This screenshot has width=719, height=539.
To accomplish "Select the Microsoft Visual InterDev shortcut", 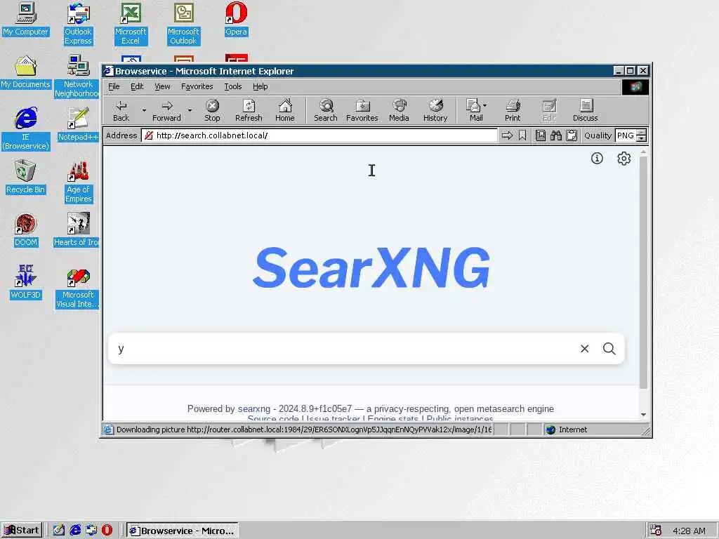I will 78,288.
